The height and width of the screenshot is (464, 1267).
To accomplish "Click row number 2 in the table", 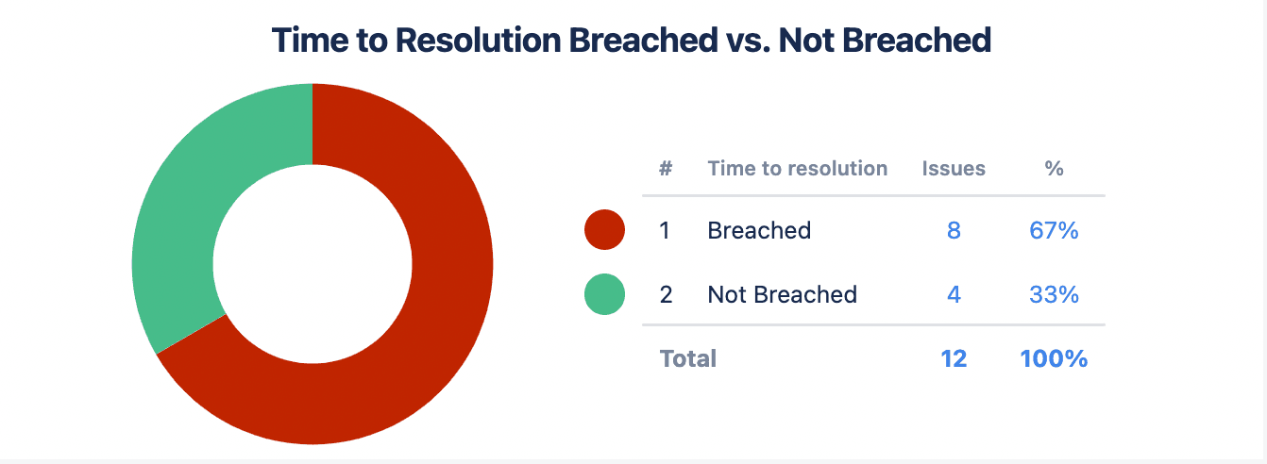I will (x=666, y=294).
